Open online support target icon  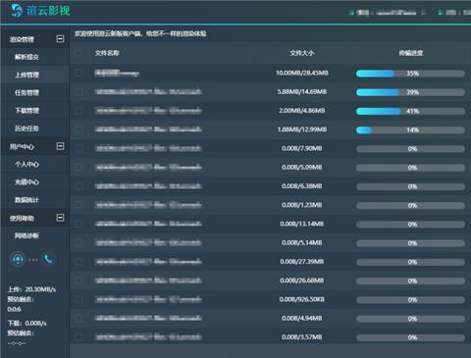tap(18, 259)
